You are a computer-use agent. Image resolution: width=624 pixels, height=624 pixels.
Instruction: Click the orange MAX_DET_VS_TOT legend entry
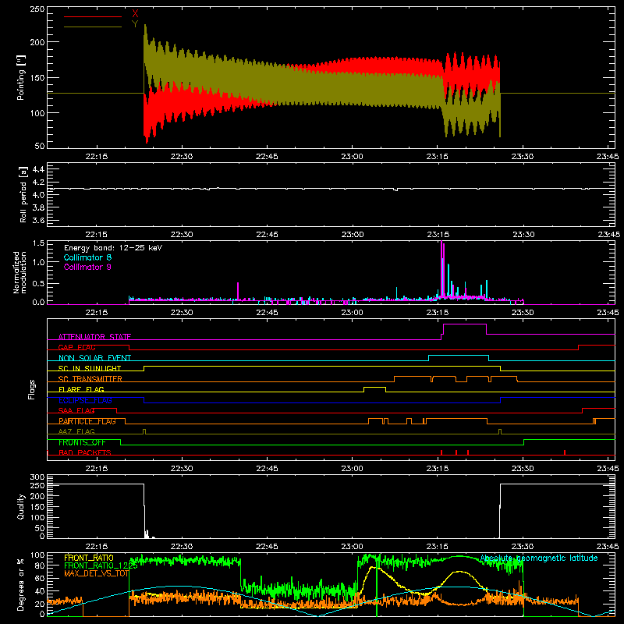(x=96, y=573)
